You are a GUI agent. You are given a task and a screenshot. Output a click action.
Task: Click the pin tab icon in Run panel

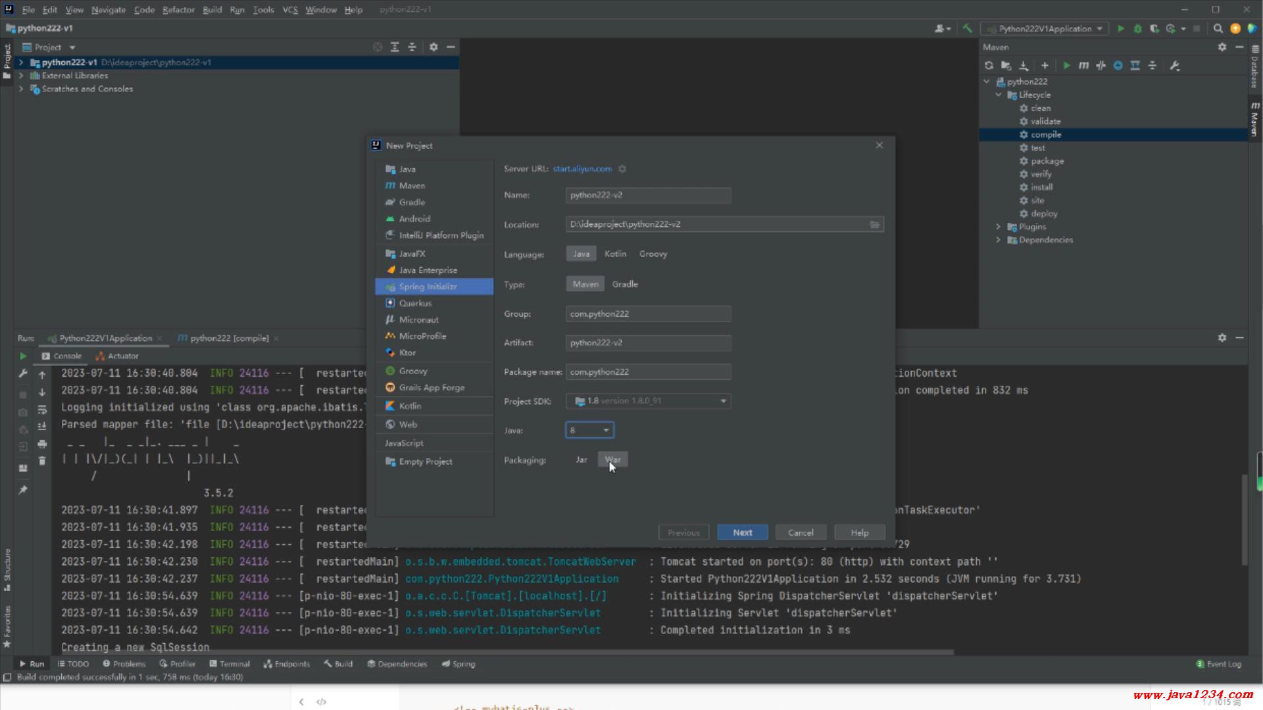point(23,490)
